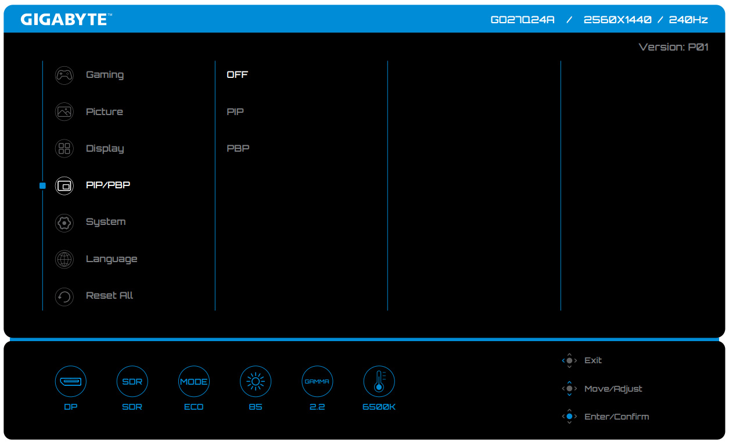Open the Picture menu entry

pyautogui.click(x=105, y=112)
